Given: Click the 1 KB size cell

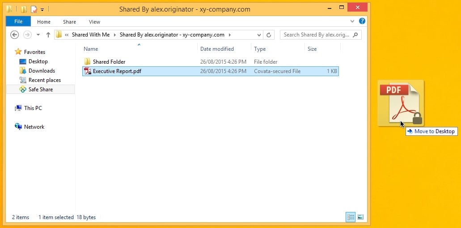Looking at the screenshot, I should pyautogui.click(x=332, y=71).
